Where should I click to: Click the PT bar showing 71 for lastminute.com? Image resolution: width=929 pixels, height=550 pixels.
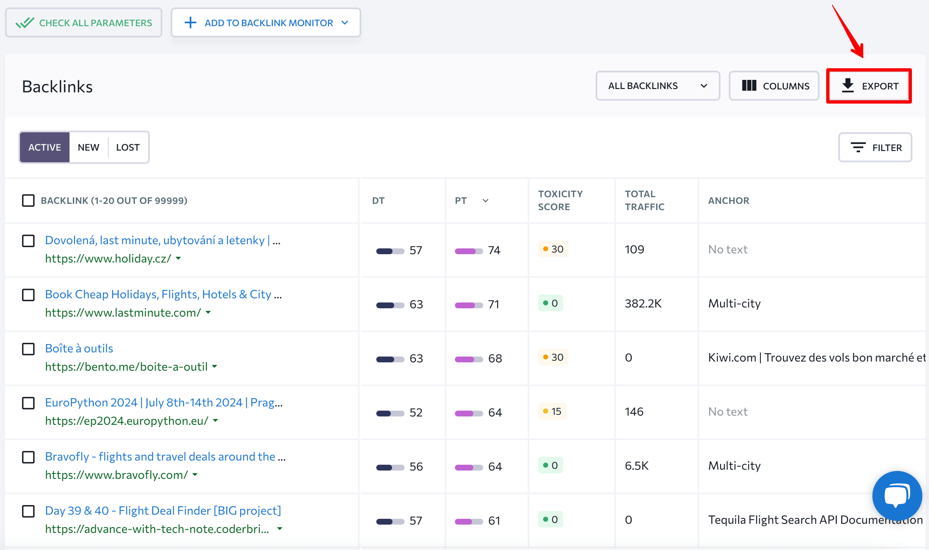click(x=469, y=305)
